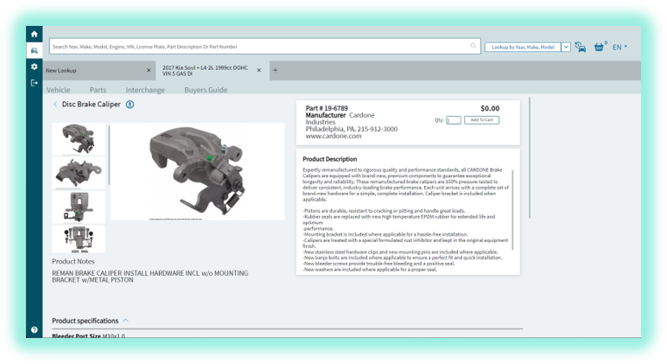The width and height of the screenshot is (667, 364).
Task: Click the download icon beside Disc Brake Caliper
Action: coord(130,105)
